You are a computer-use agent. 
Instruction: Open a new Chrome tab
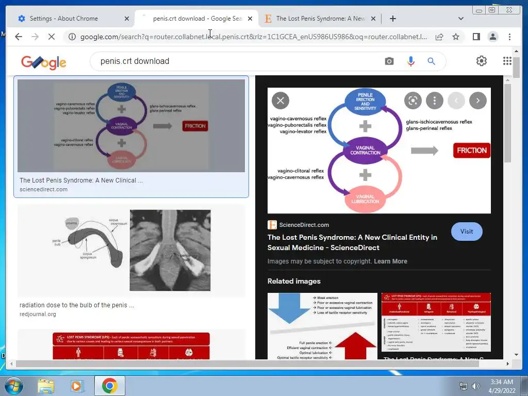point(392,19)
